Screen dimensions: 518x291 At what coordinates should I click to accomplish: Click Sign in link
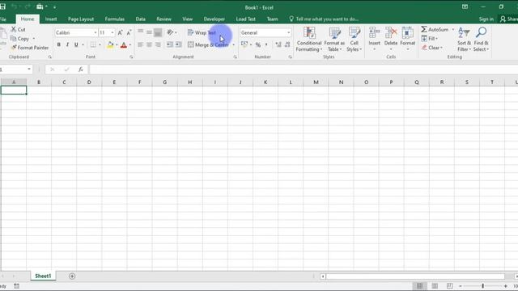(x=486, y=19)
